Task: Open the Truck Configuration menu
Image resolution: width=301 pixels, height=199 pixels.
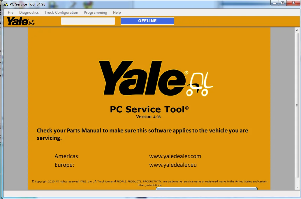Action: pos(61,13)
